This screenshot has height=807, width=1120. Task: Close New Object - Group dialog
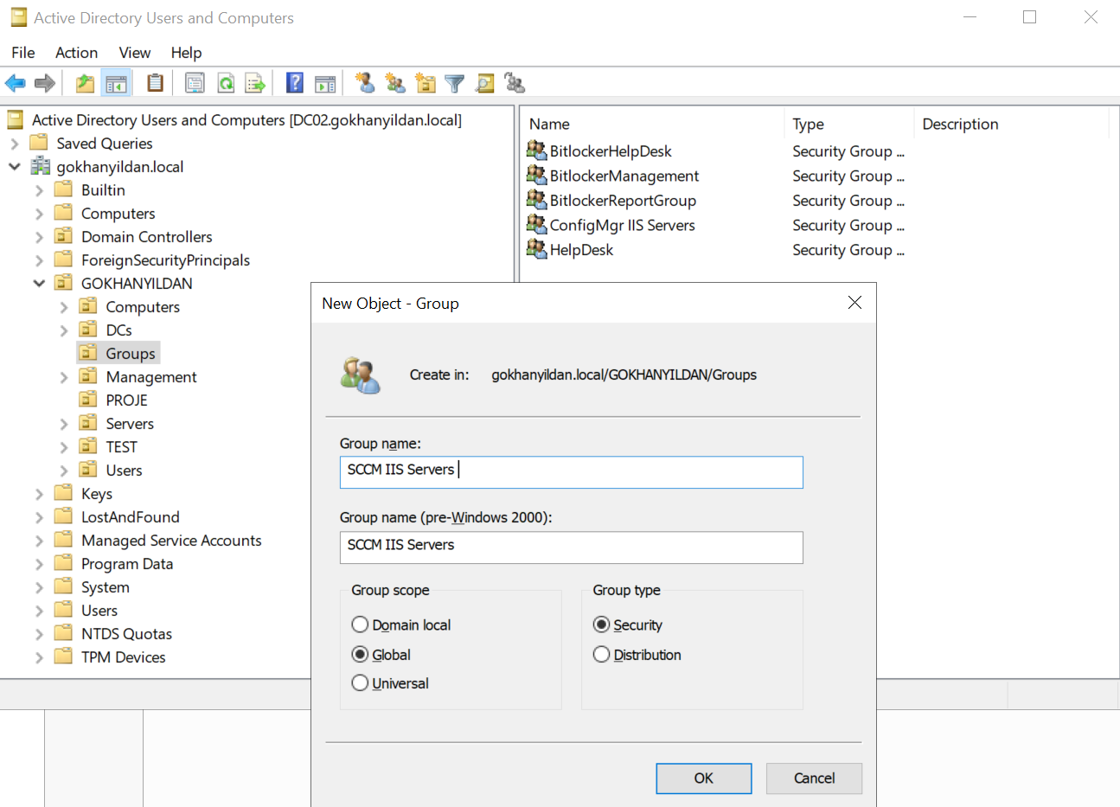click(854, 303)
